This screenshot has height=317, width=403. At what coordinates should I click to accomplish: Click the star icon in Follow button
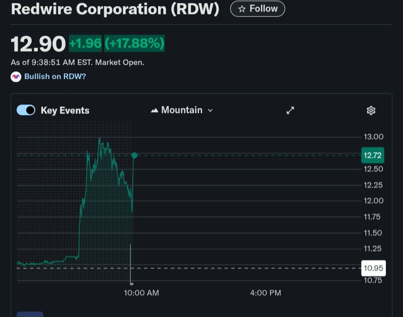(x=242, y=9)
